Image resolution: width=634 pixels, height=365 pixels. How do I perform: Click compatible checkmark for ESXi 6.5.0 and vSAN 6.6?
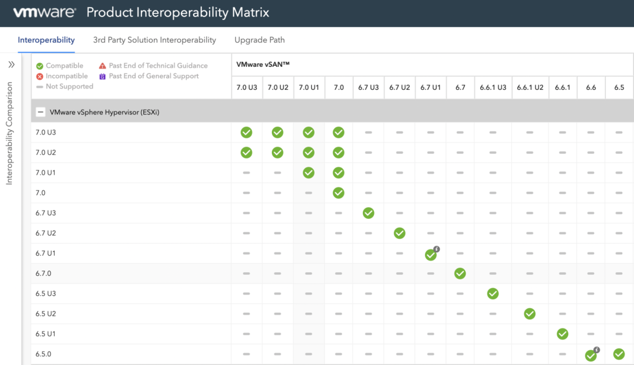tap(591, 356)
